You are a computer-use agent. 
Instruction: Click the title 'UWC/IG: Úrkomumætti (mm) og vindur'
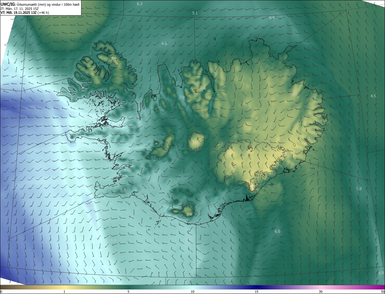point(40,4)
